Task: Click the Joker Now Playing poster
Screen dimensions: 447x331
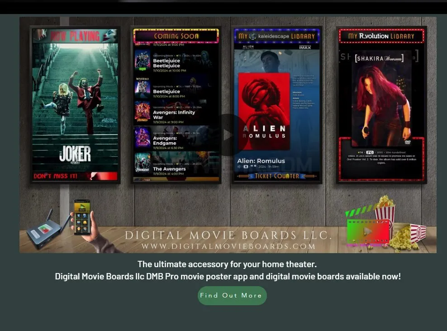Action: pos(75,105)
